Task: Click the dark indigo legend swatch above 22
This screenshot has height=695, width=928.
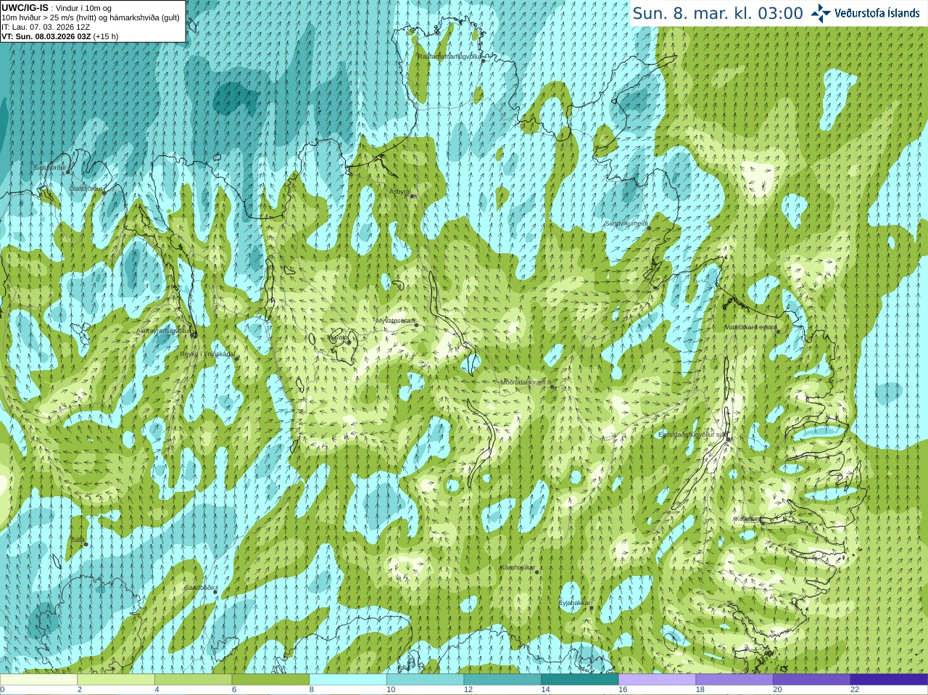Action: pos(889,680)
